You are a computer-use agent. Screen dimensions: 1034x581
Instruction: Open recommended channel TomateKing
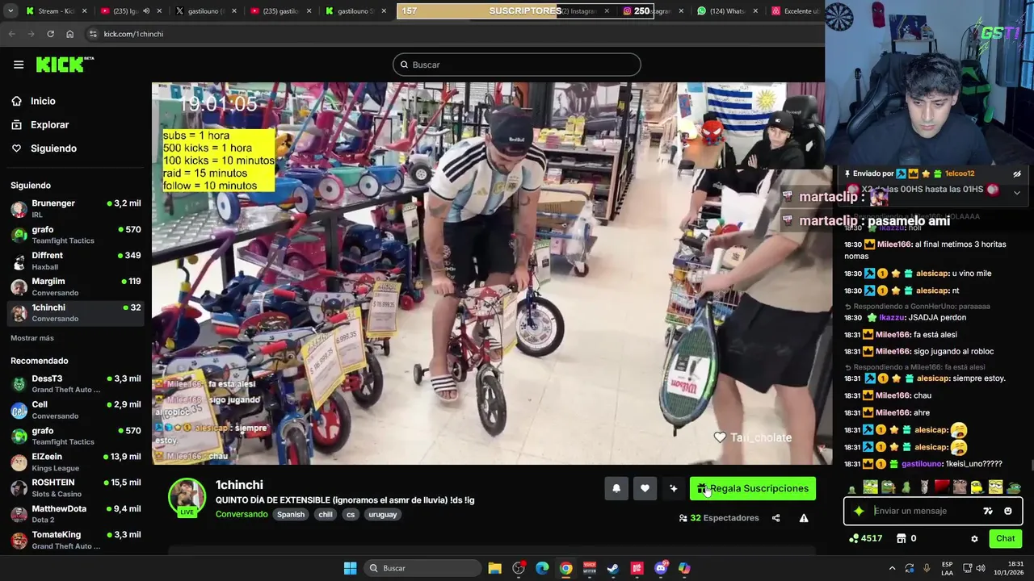coord(76,540)
